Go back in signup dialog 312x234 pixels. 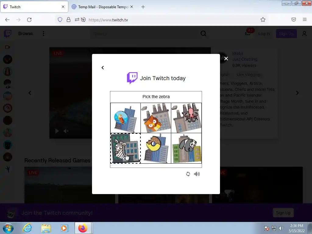103,68
